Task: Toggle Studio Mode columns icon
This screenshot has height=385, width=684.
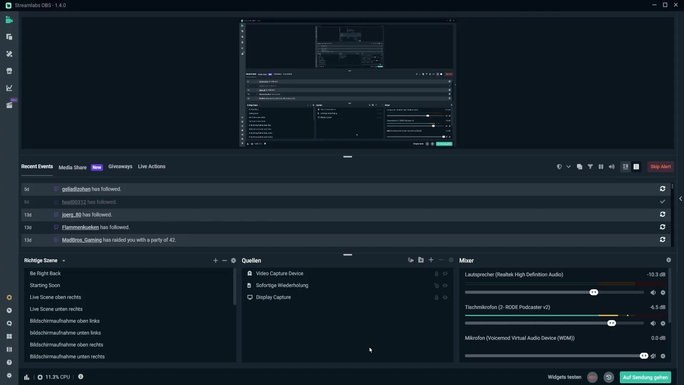Action: point(9,349)
